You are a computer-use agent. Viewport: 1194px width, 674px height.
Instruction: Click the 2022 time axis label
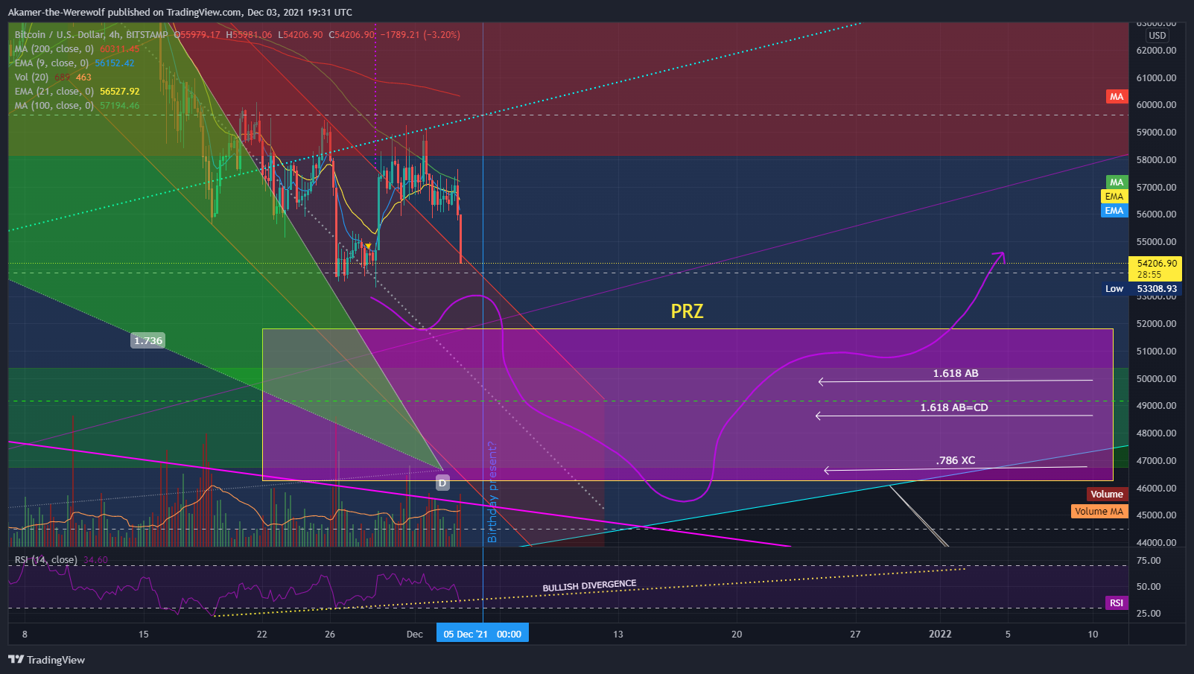point(940,634)
